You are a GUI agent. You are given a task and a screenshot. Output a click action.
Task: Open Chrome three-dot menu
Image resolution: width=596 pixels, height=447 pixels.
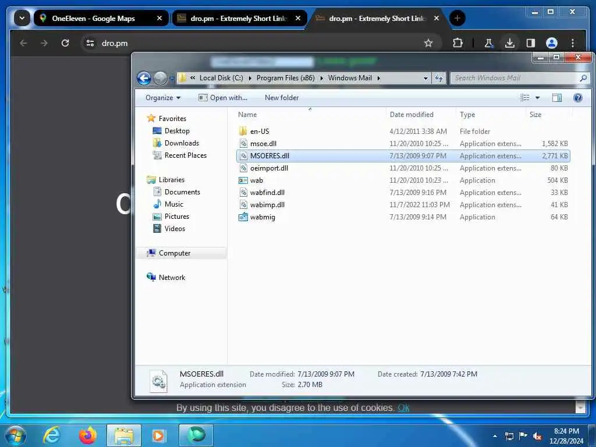[573, 43]
